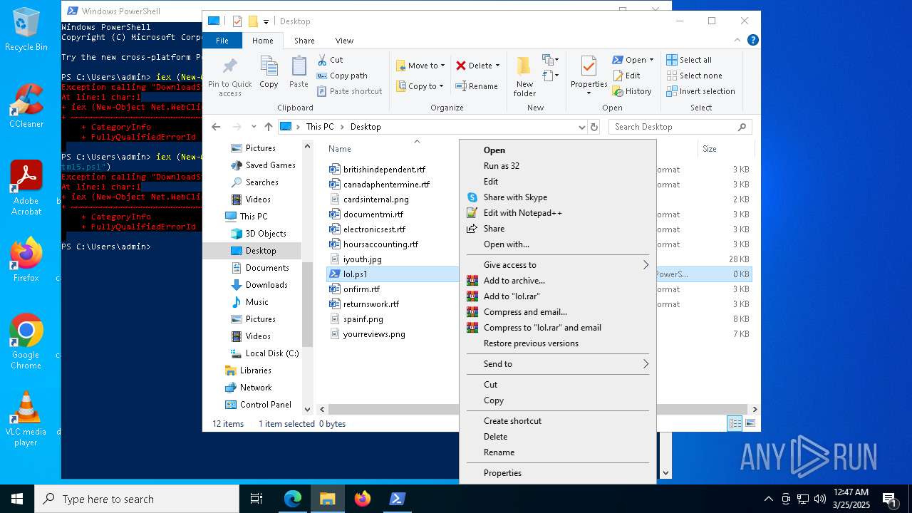The image size is (912, 513).
Task: Open Google Chrome desktop shortcut
Action: [26, 341]
